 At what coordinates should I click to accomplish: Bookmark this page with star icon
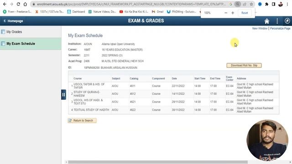pos(251,4)
